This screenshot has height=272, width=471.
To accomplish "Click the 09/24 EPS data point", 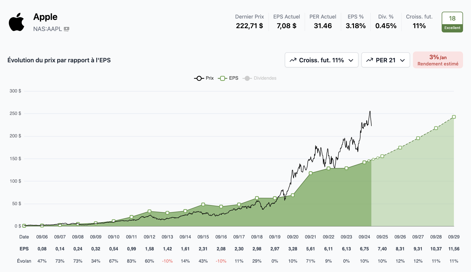I will (x=364, y=162).
